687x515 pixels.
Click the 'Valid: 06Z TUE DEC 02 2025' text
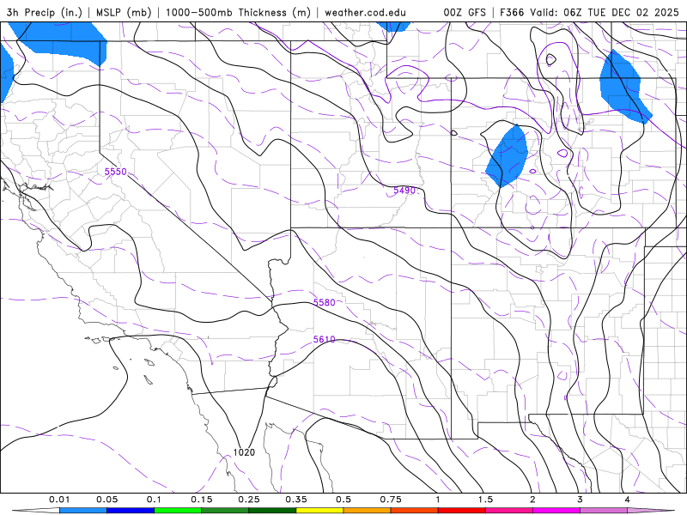[605, 12]
